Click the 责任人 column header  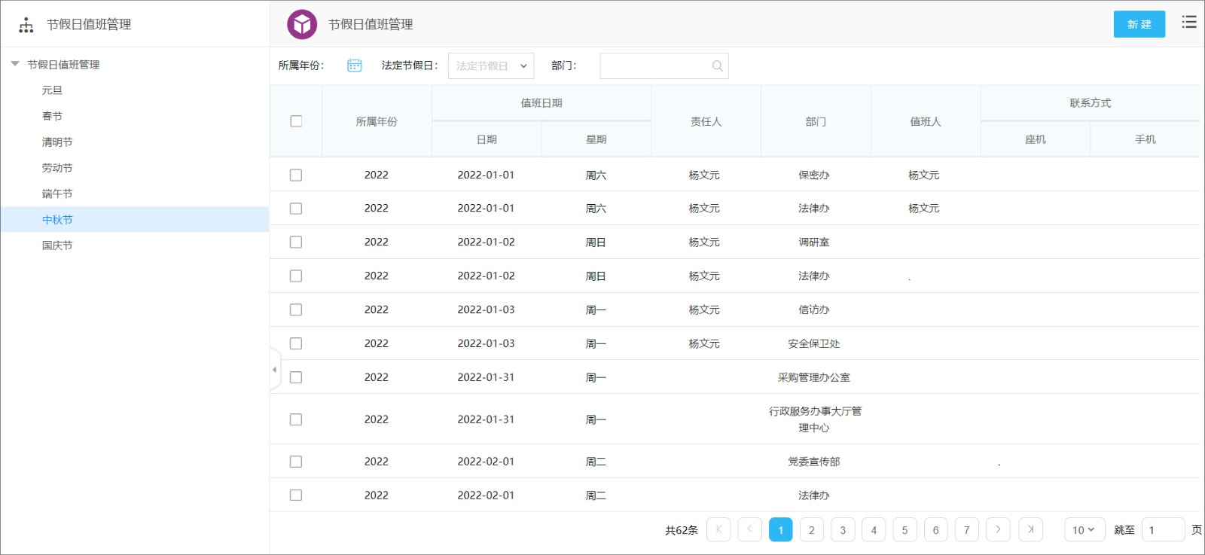[706, 121]
